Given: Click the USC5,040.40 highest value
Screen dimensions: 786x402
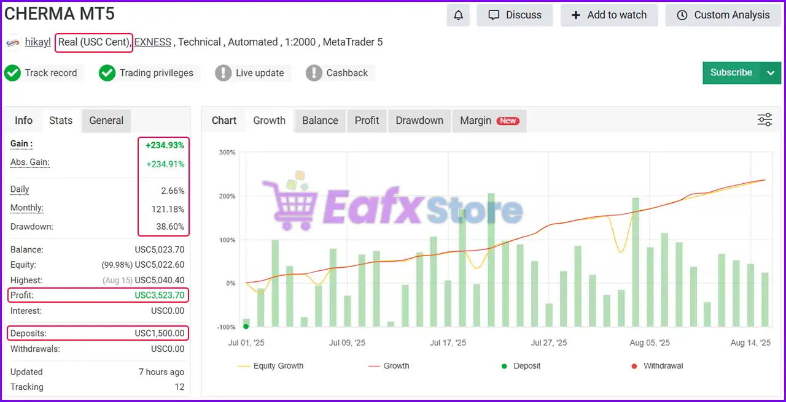Looking at the screenshot, I should (160, 280).
